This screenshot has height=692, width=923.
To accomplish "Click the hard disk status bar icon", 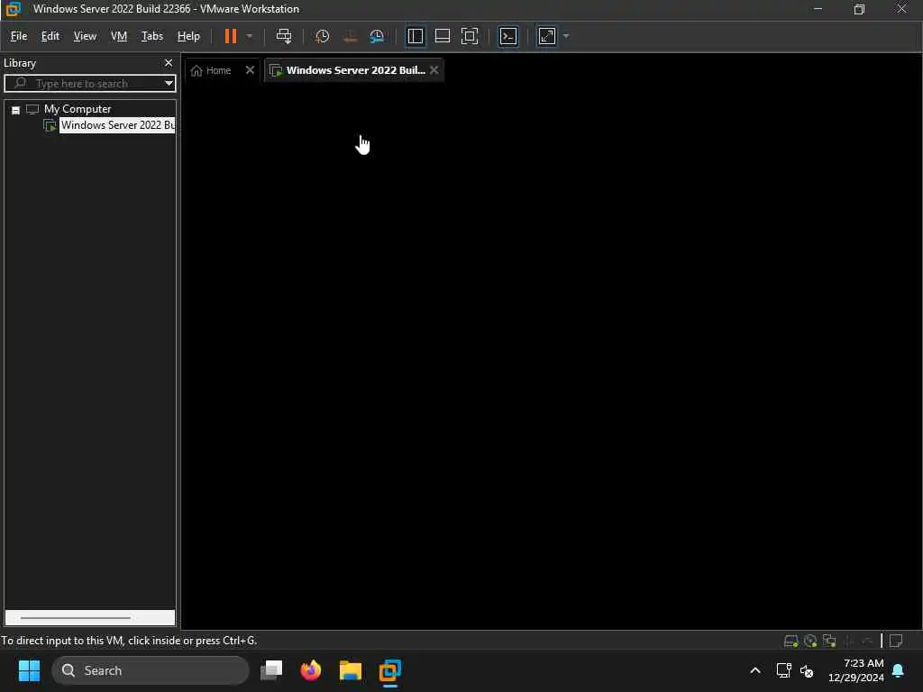I will pos(790,641).
